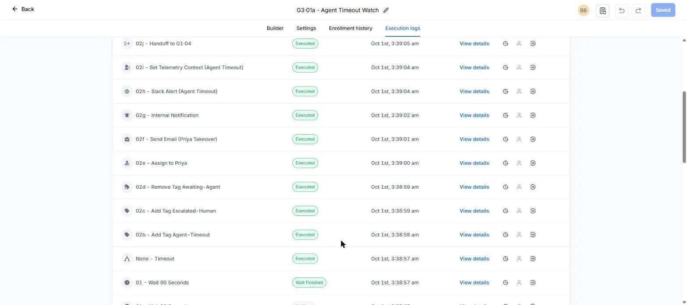
Task: Open contact icon on 02e Assign to Priya row
Action: click(519, 163)
